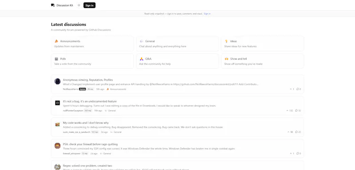Image resolution: width=355 pixels, height=170 pixels.
Task: Click the NotReeceHarris avatar image
Action: click(x=58, y=82)
